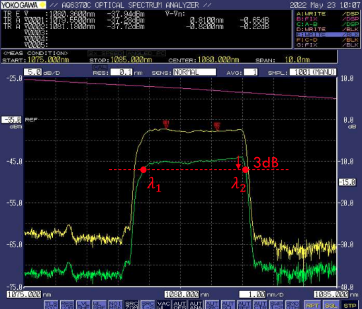Click the 0.8100nm marker difference
The width and height of the screenshot is (362, 309).
tap(207, 21)
